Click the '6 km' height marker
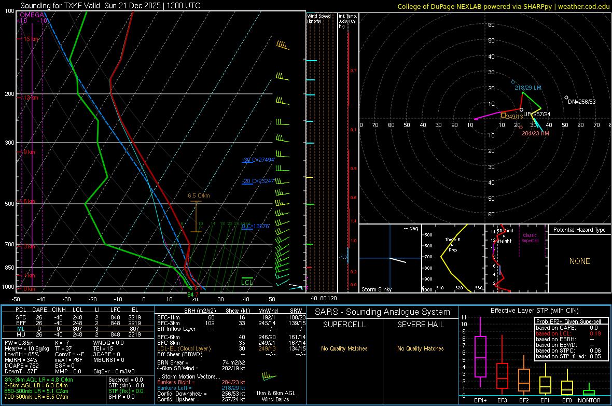Viewport: 612px width, 406px height. [29, 201]
